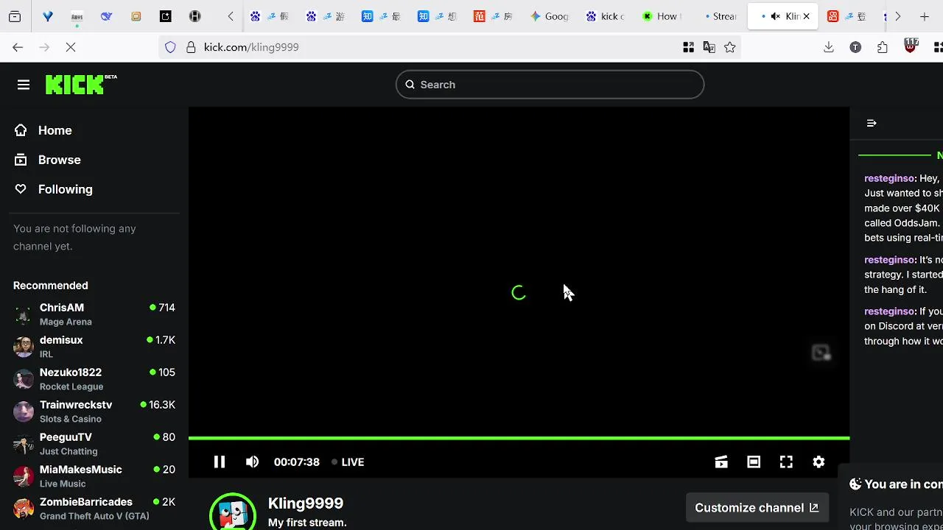Open picture-in-picture overlay icon on video
Screen dimensions: 943x530
point(821,353)
